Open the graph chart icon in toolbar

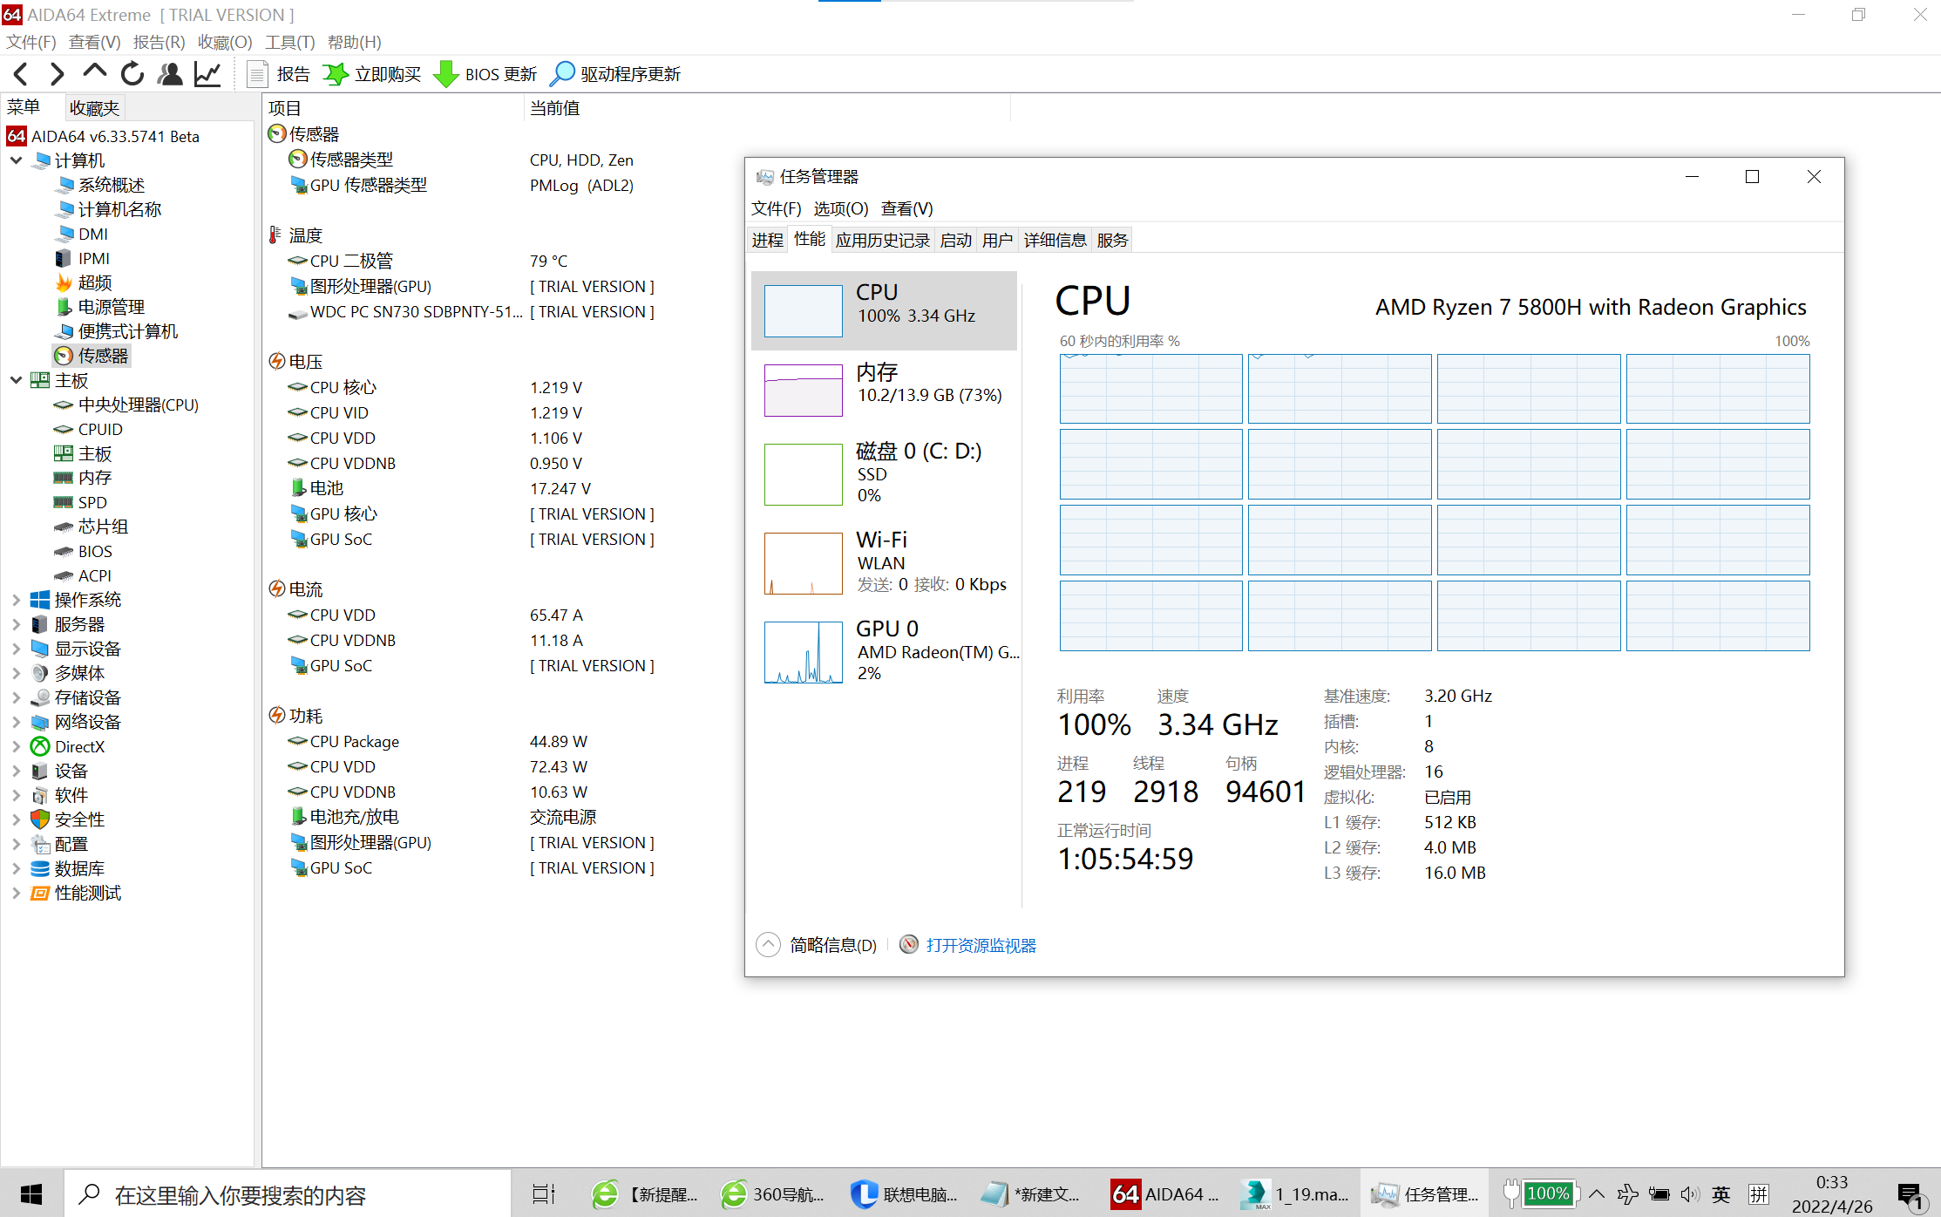point(207,74)
